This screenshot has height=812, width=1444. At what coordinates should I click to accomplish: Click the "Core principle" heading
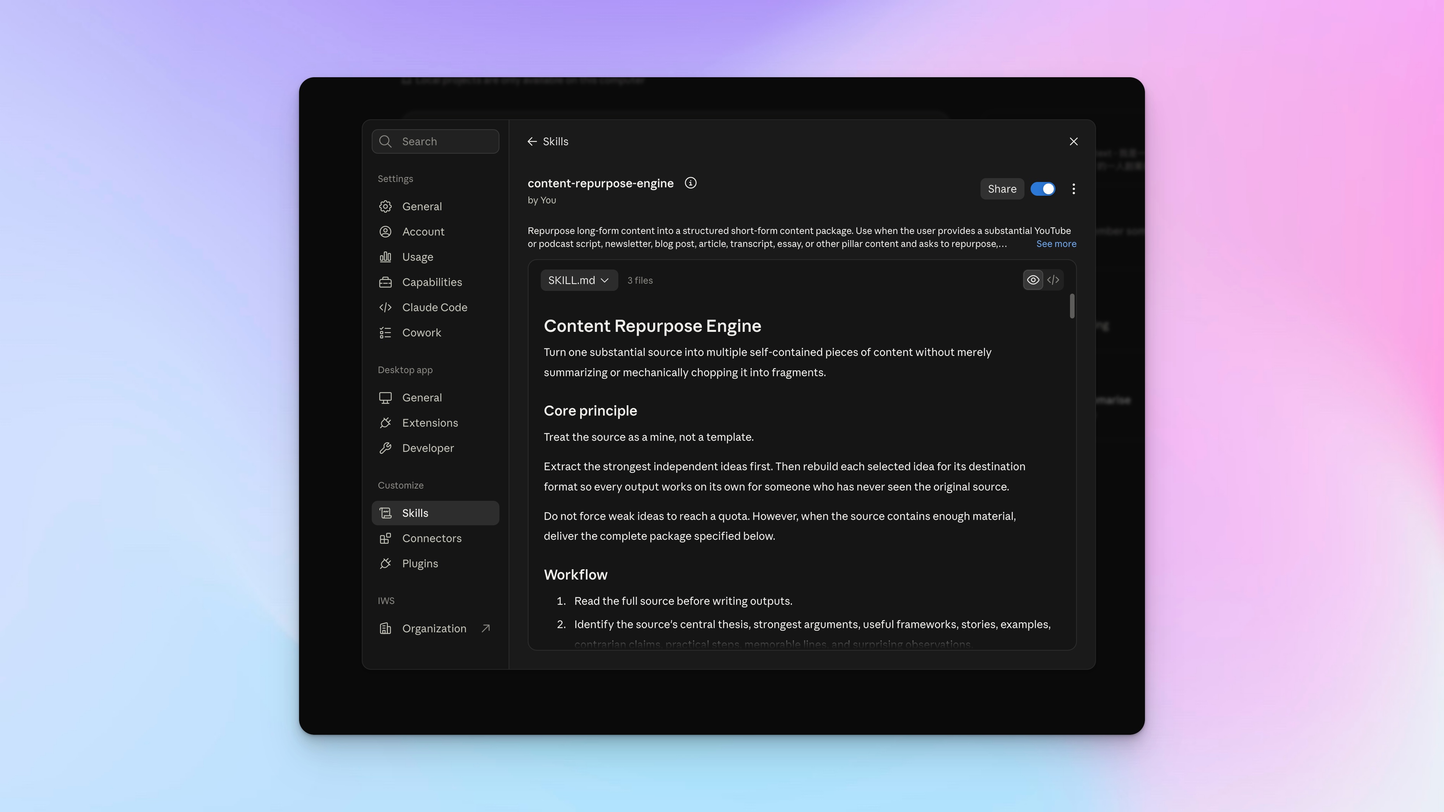590,411
